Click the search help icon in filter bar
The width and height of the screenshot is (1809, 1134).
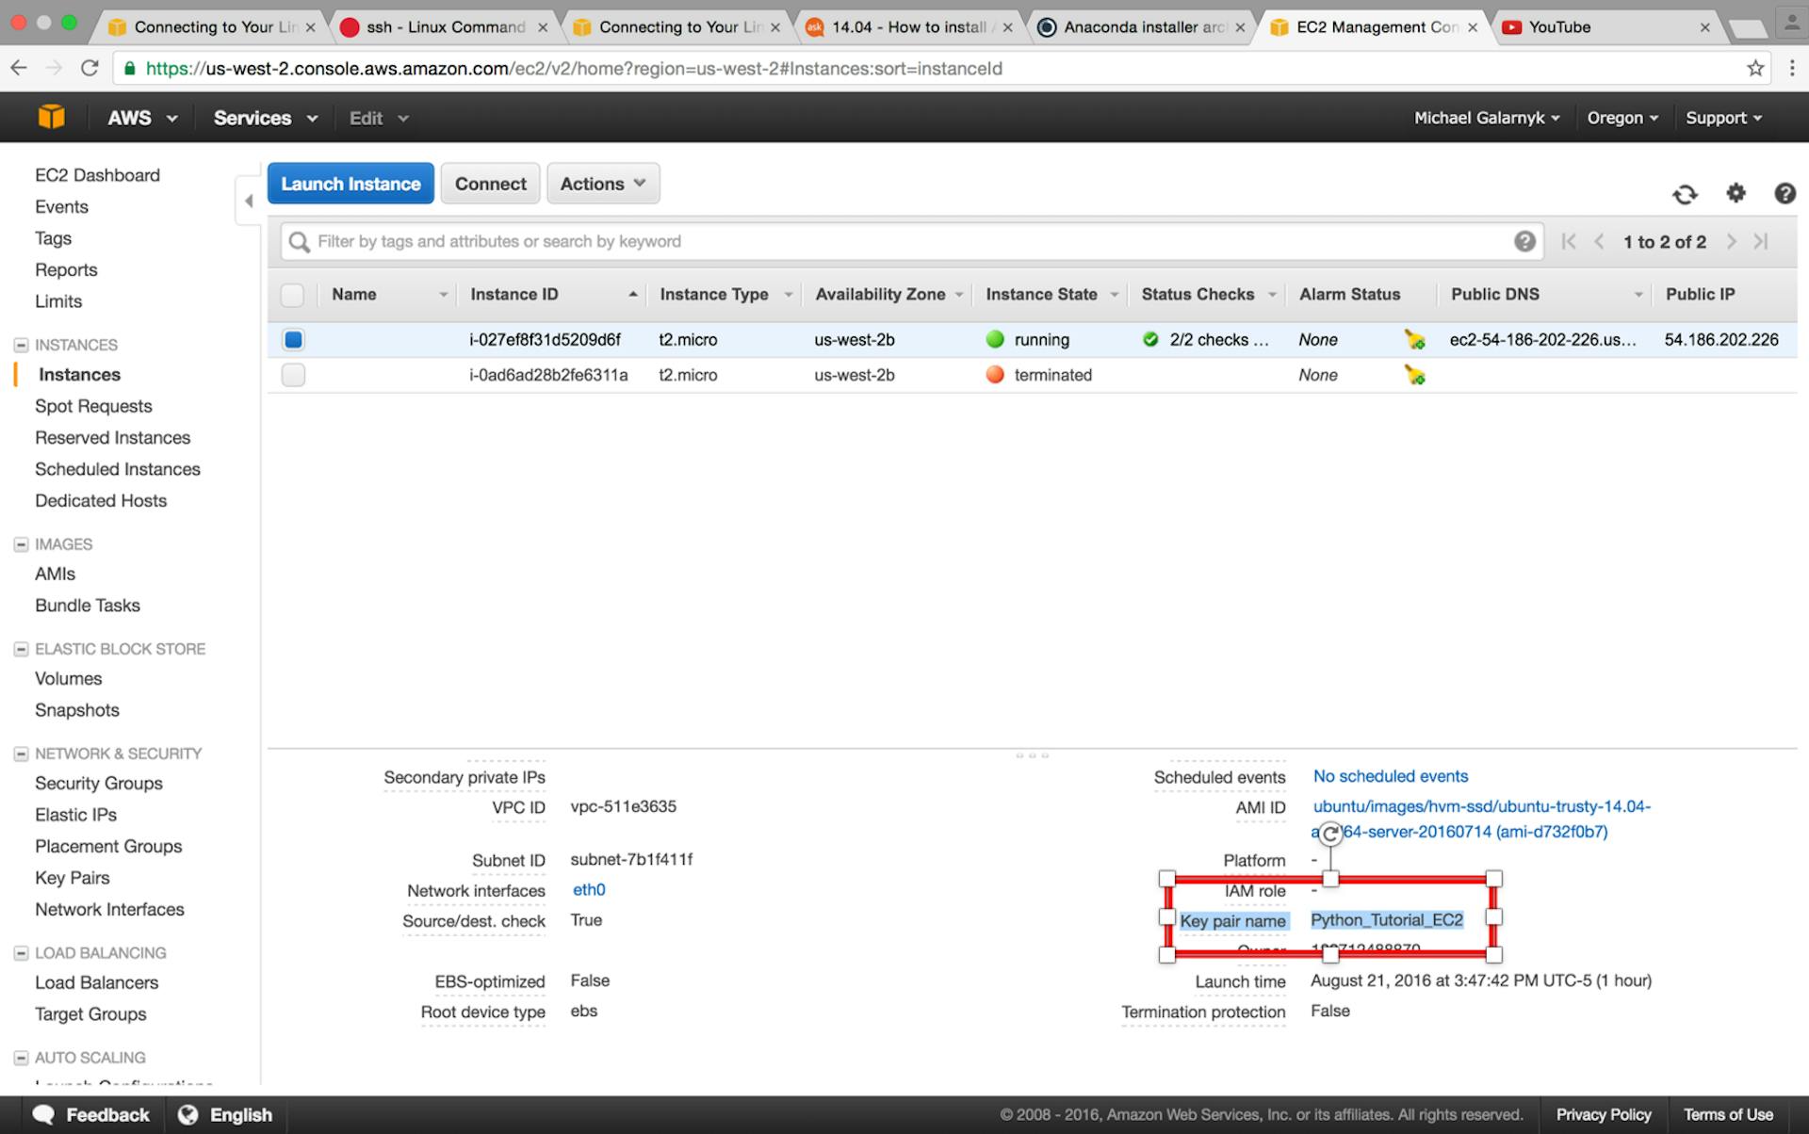(x=1524, y=241)
